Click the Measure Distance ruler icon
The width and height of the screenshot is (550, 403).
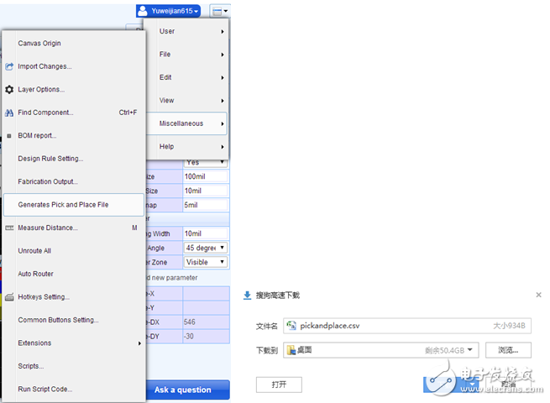9,228
